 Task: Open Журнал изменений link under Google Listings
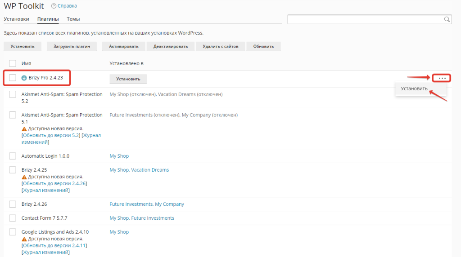45,253
